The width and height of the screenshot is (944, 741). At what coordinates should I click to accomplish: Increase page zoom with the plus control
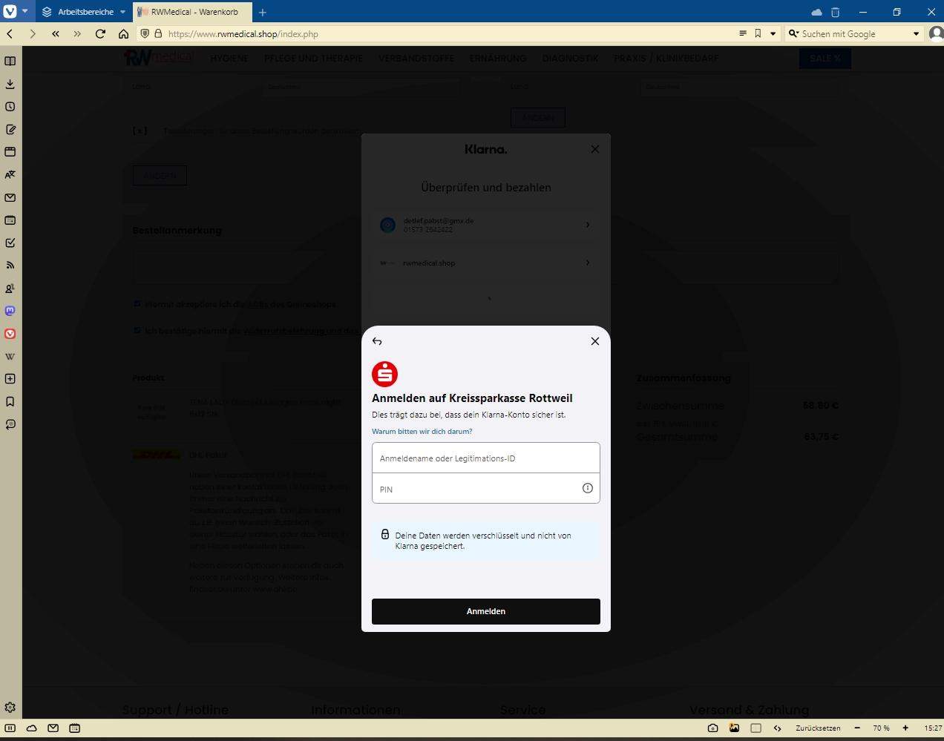pos(905,728)
